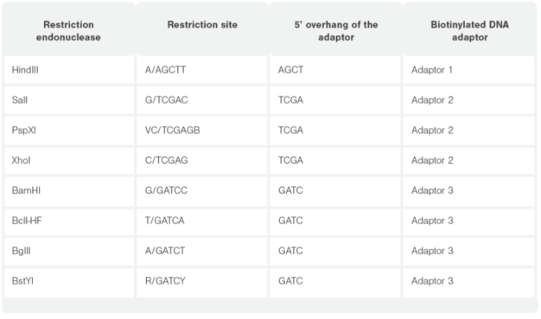The height and width of the screenshot is (319, 541).
Task: Click the PspXI enzyme cell
Action: tap(69, 130)
